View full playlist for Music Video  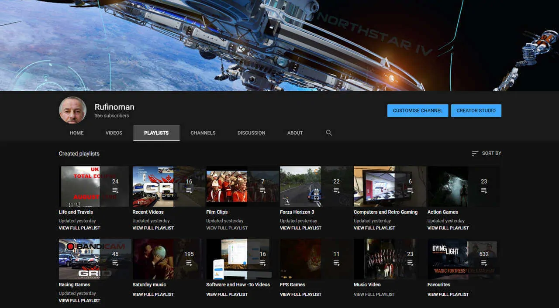tap(374, 294)
